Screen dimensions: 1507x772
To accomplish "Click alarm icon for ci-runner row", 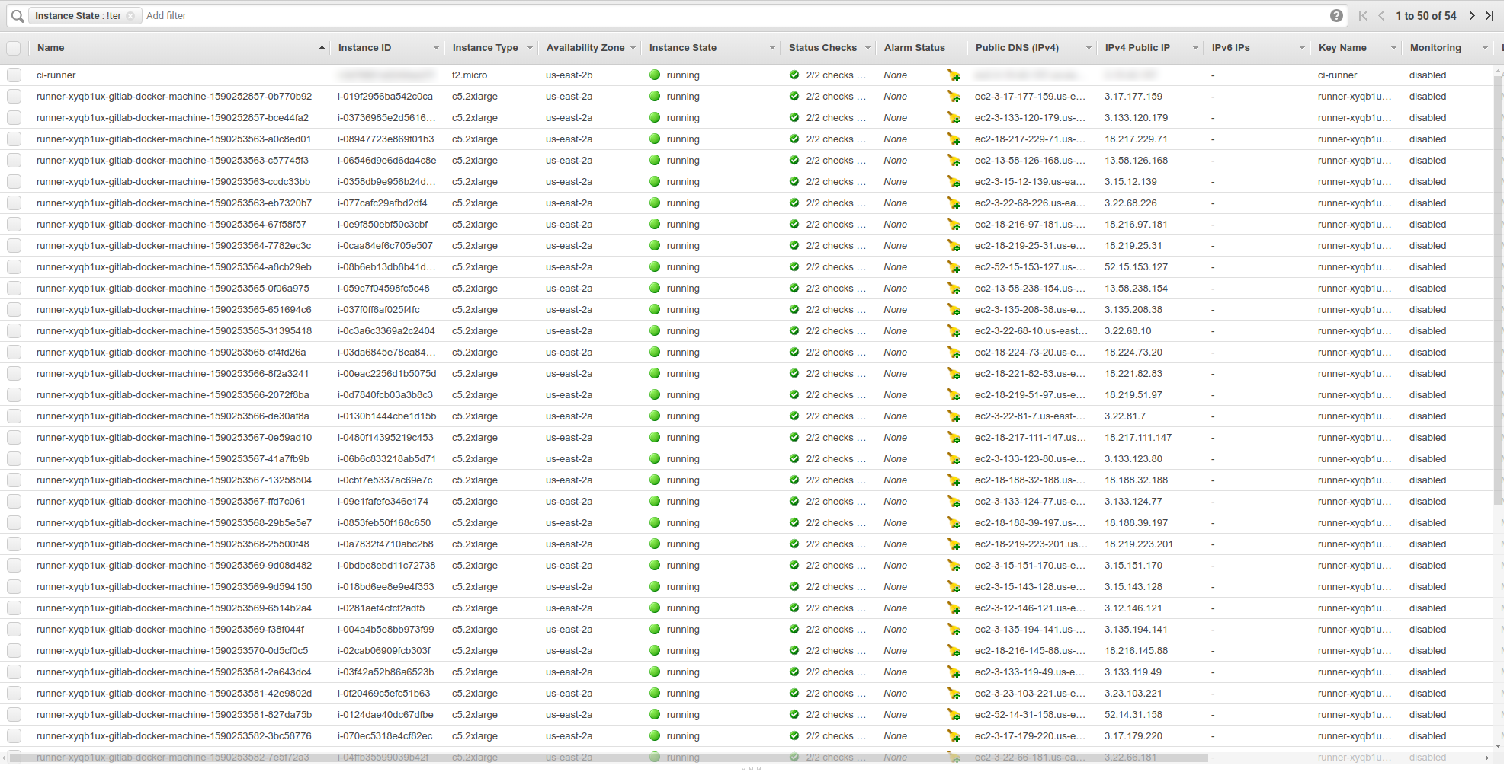I will [954, 75].
